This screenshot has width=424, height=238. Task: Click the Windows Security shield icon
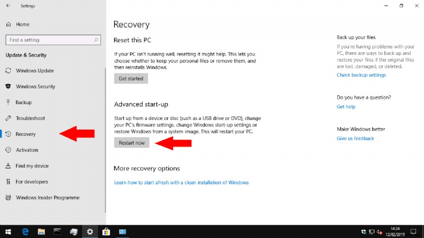pos(8,86)
